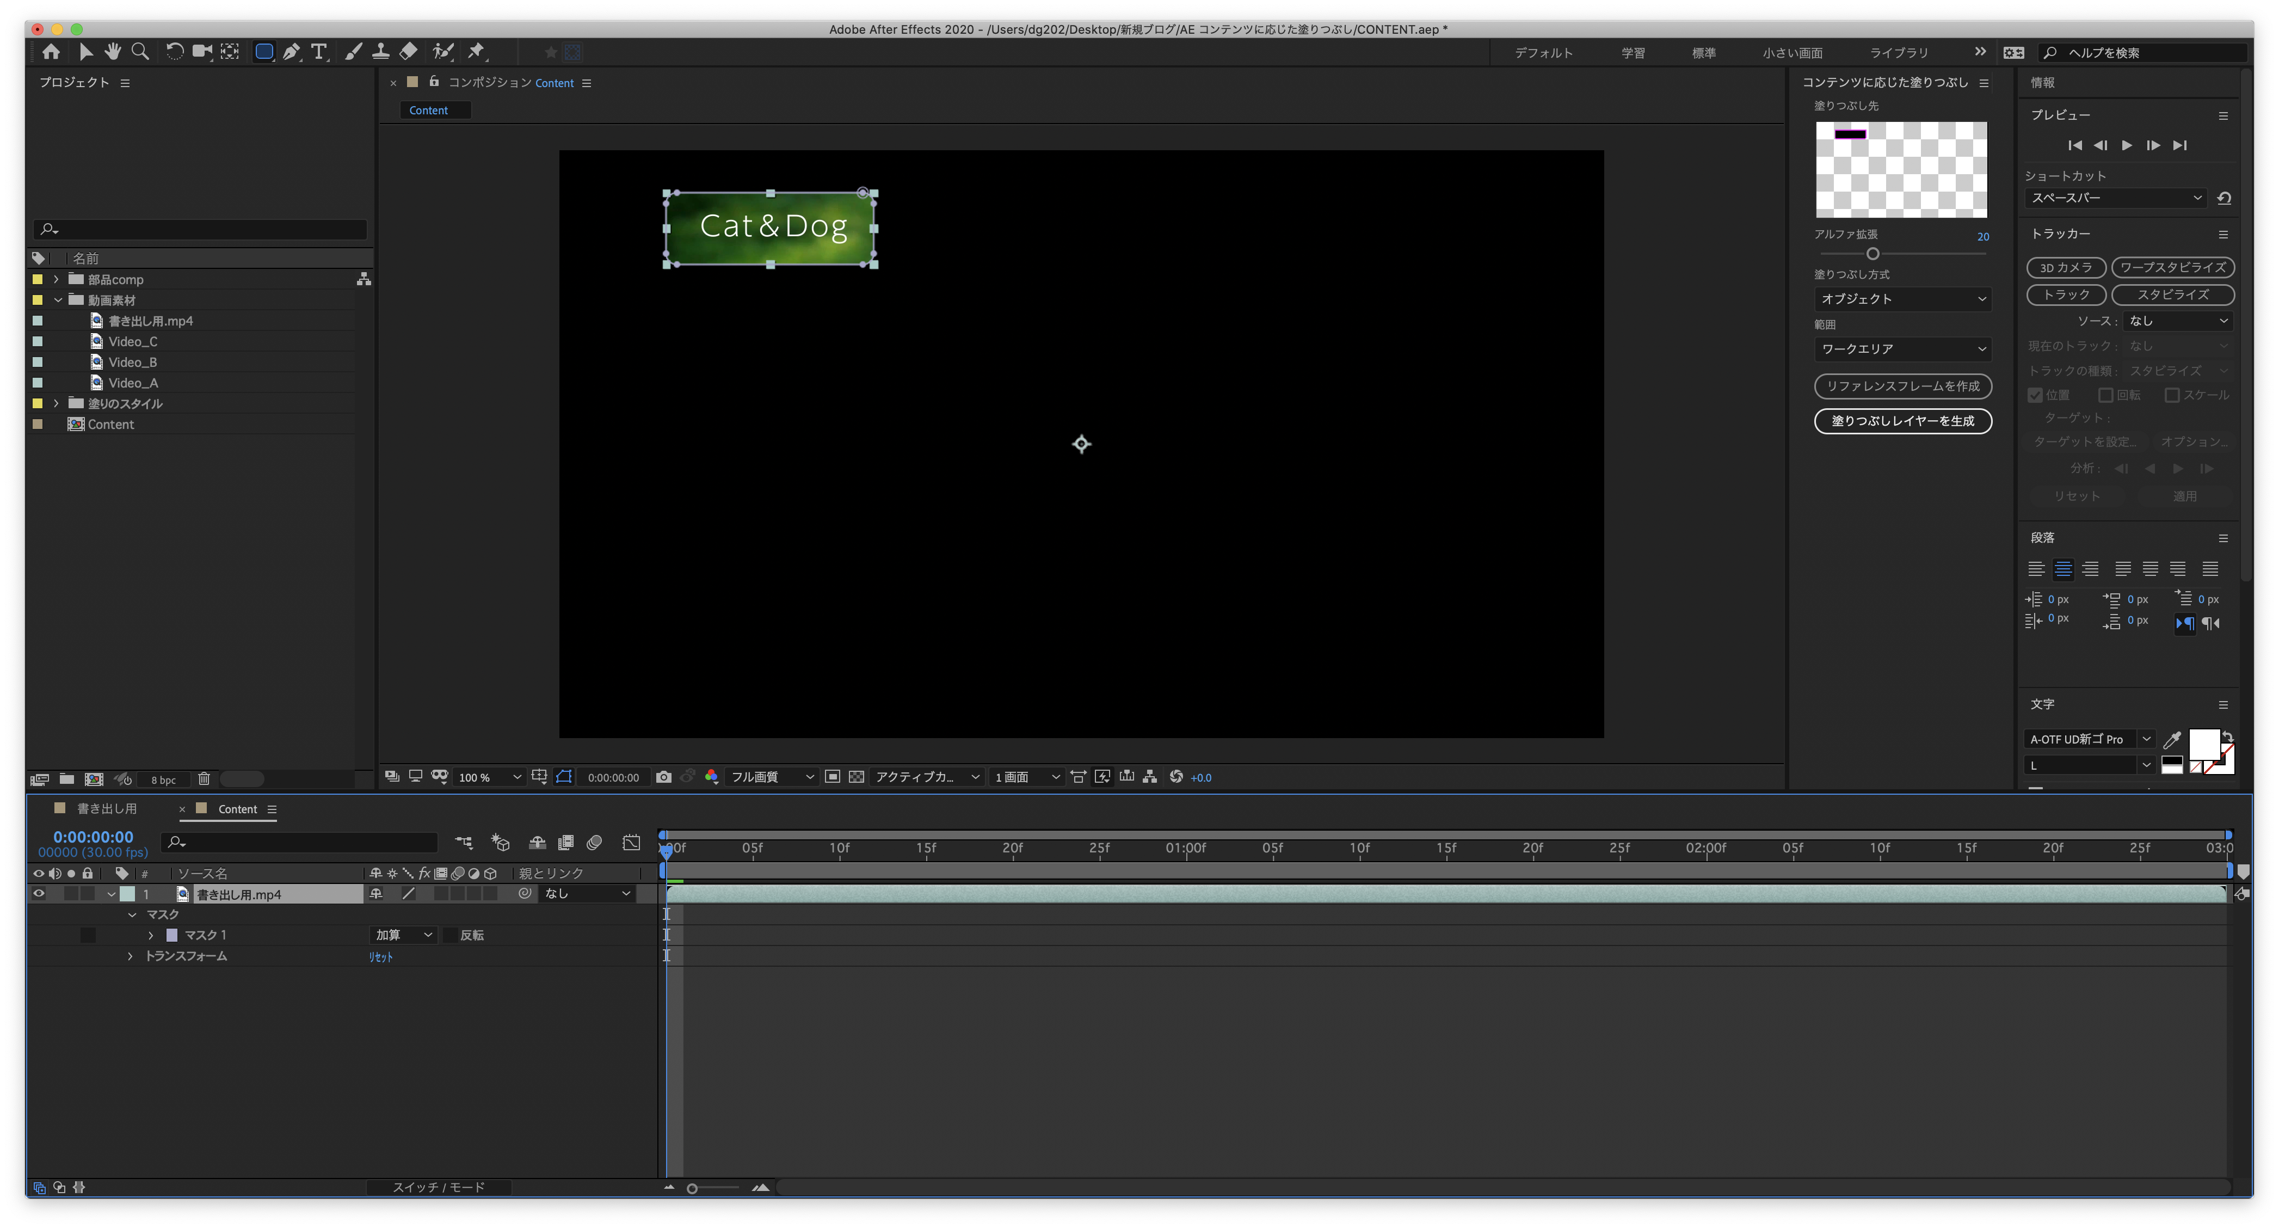Expand the マスク 1 properties

150,935
